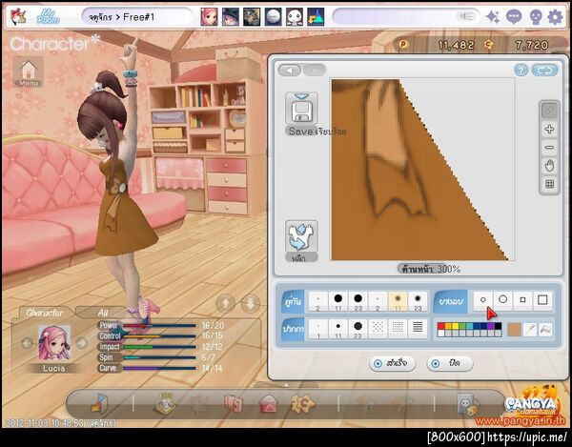
Task: Switch to the Character stats tab
Action: (44, 313)
